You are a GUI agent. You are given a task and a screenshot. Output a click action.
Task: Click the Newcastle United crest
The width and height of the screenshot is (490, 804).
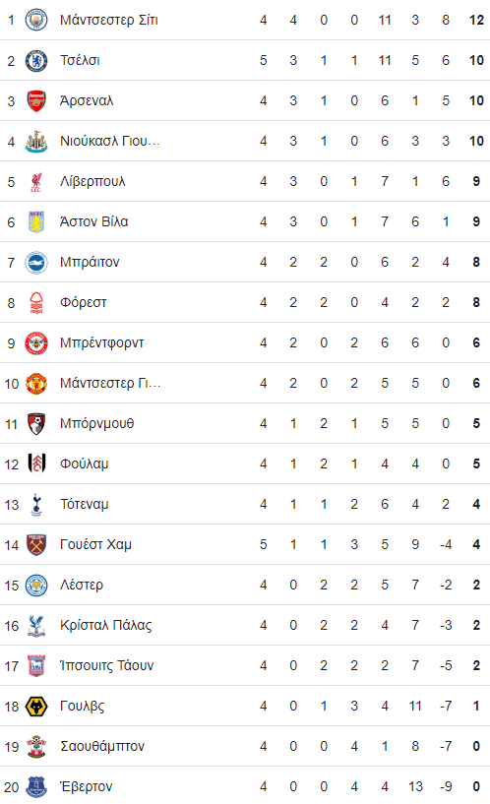[36, 142]
